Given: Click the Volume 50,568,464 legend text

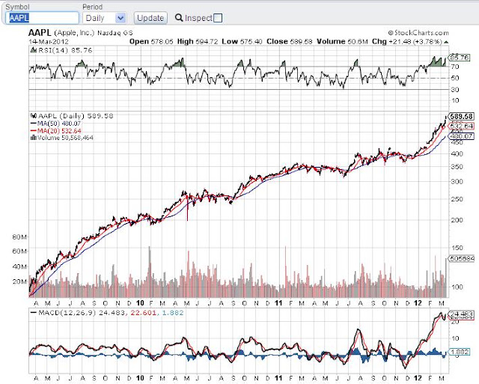Looking at the screenshot, I should (65, 138).
